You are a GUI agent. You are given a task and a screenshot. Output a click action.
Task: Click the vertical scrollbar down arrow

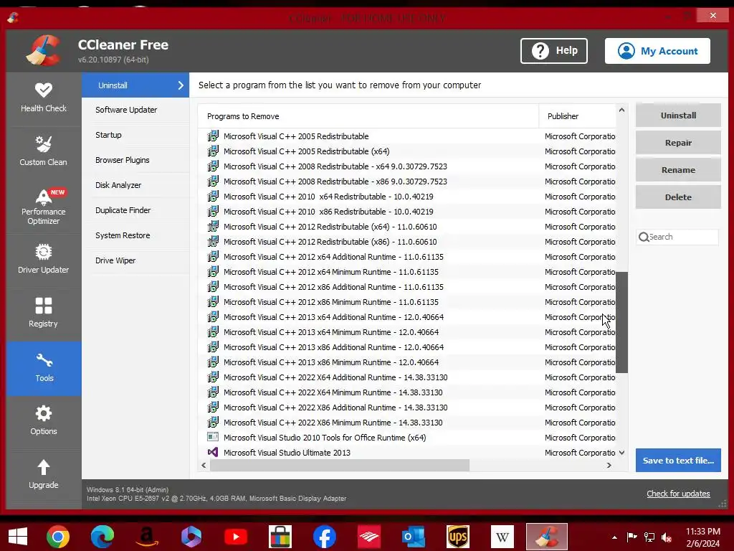tap(621, 453)
